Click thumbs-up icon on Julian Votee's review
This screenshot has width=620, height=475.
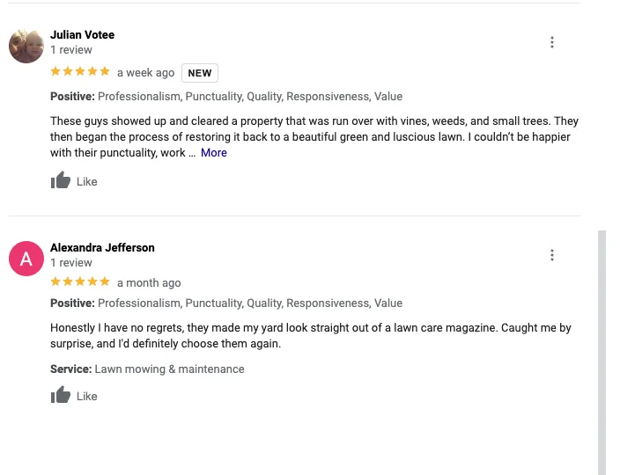[x=61, y=181]
